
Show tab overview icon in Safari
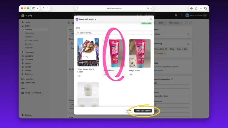tap(205, 9)
